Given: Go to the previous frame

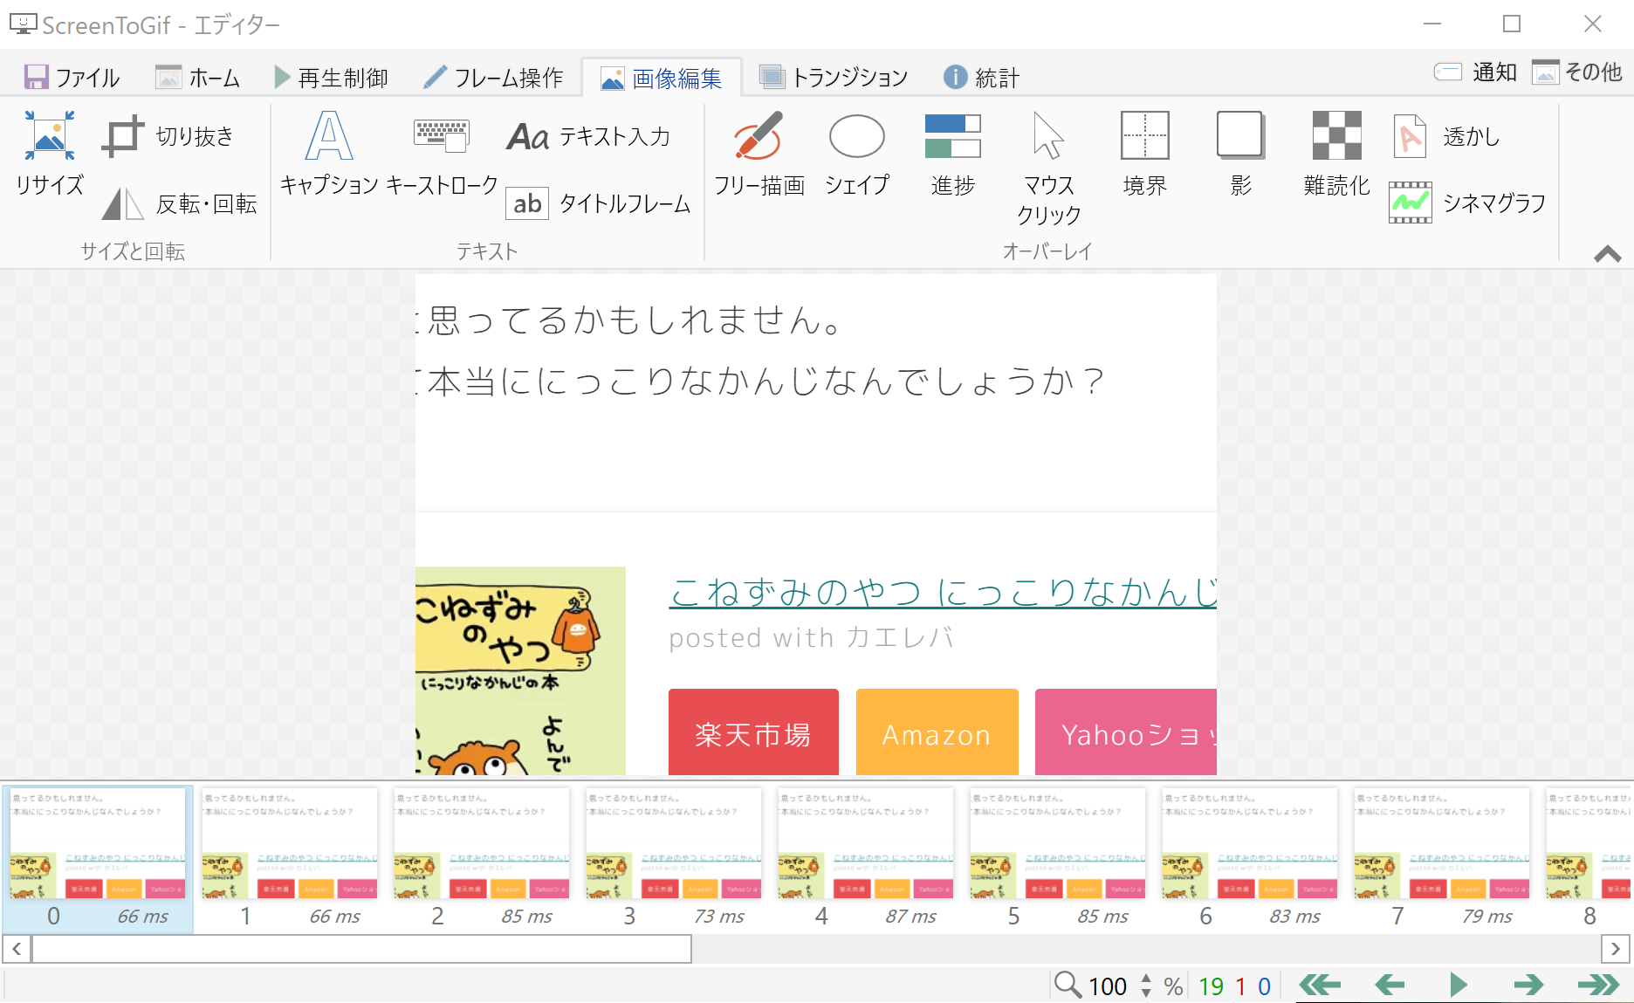Looking at the screenshot, I should point(1389,986).
